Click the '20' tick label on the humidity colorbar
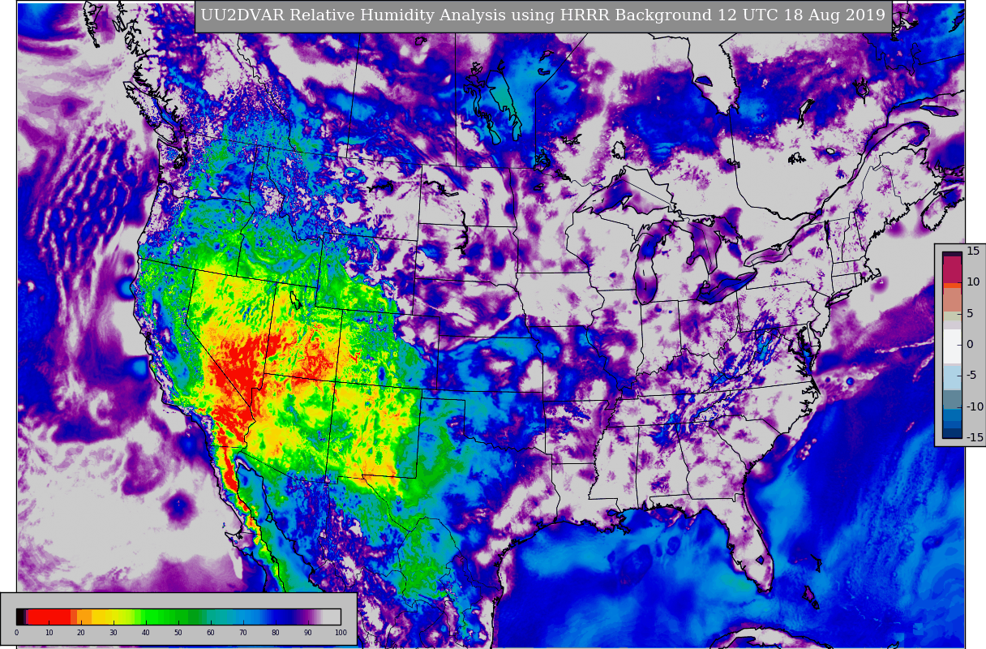The image size is (986, 649). tap(81, 632)
